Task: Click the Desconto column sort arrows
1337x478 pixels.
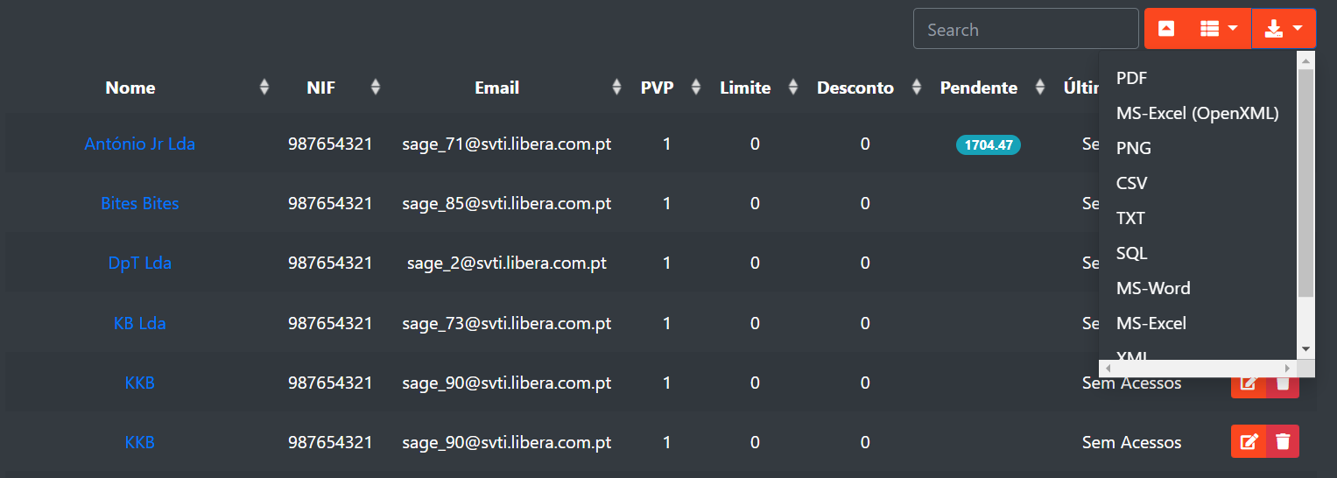Action: click(x=917, y=88)
